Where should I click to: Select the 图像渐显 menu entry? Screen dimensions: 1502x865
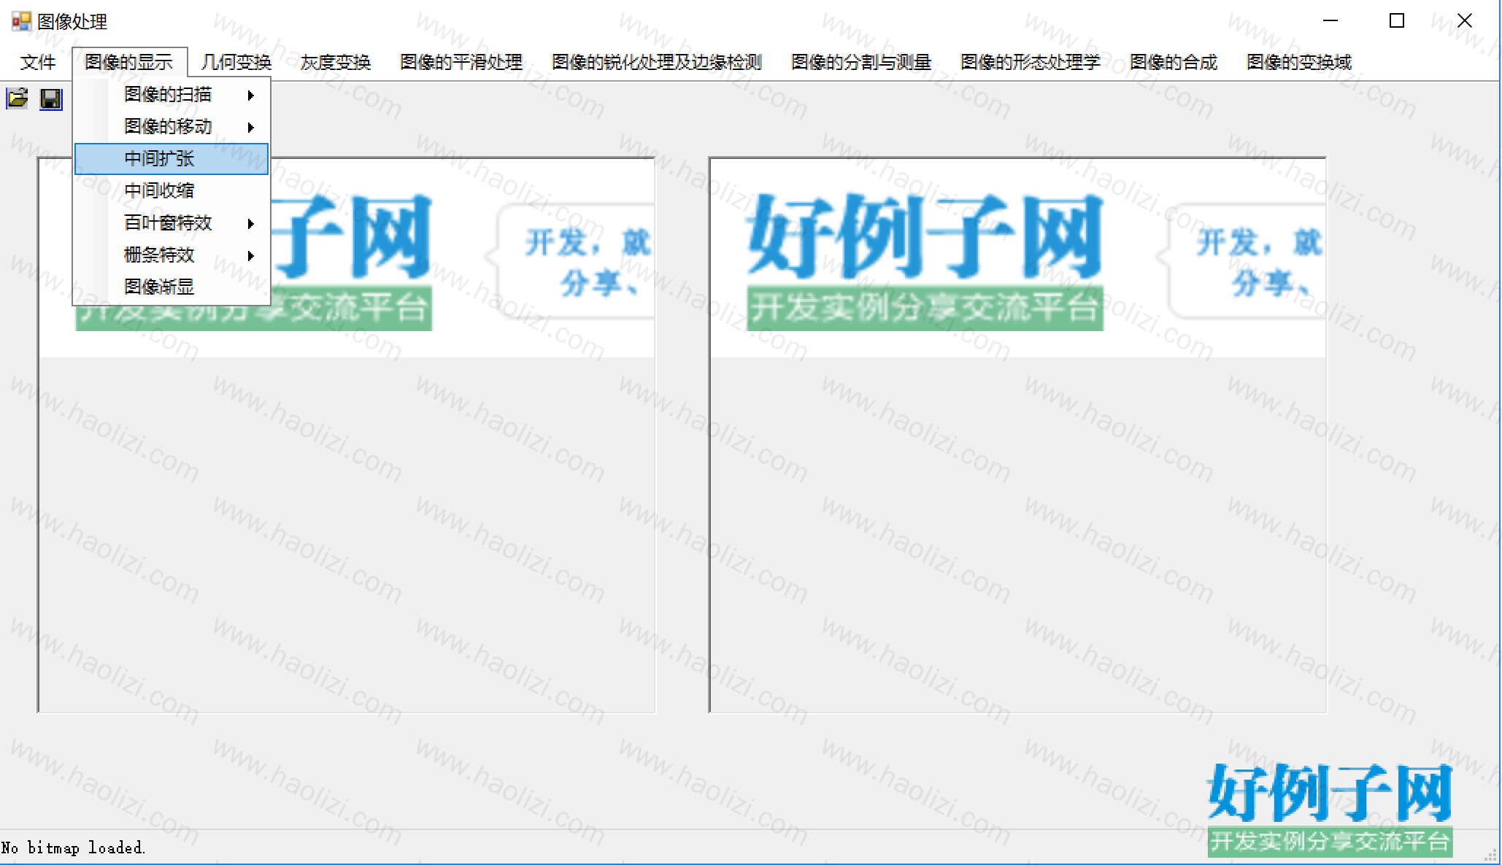click(x=172, y=287)
